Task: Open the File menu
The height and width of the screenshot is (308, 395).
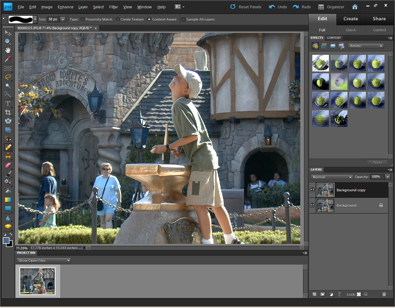Action: point(21,7)
